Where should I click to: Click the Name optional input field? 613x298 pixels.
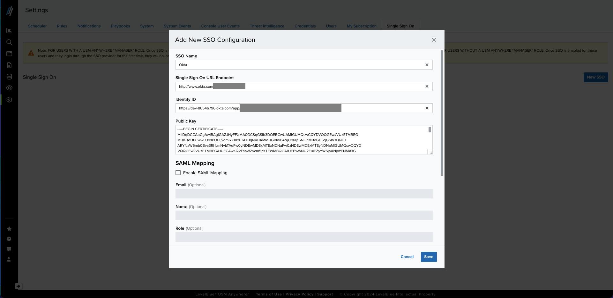(304, 215)
